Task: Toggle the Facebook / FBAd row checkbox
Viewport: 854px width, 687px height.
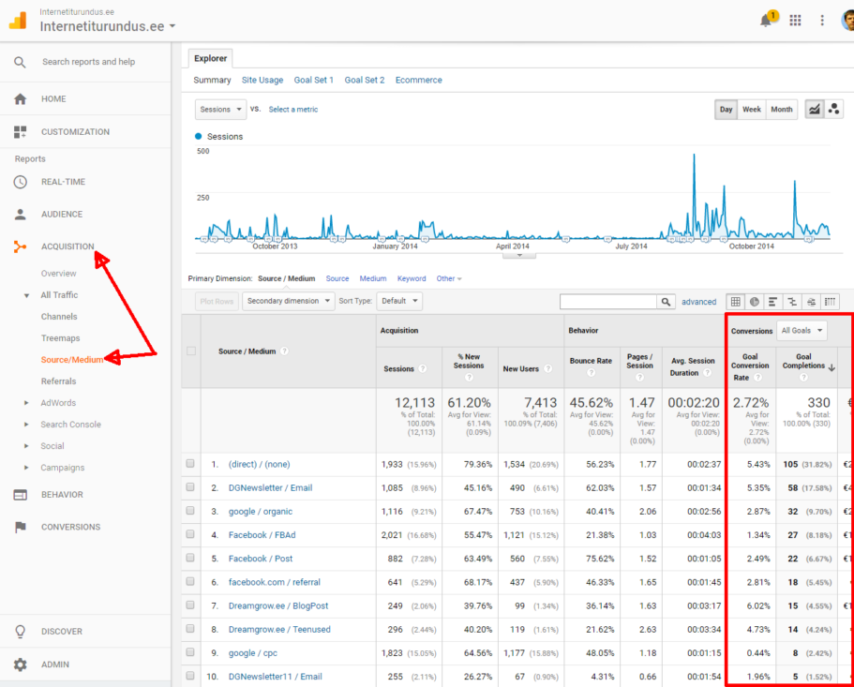Action: click(190, 534)
